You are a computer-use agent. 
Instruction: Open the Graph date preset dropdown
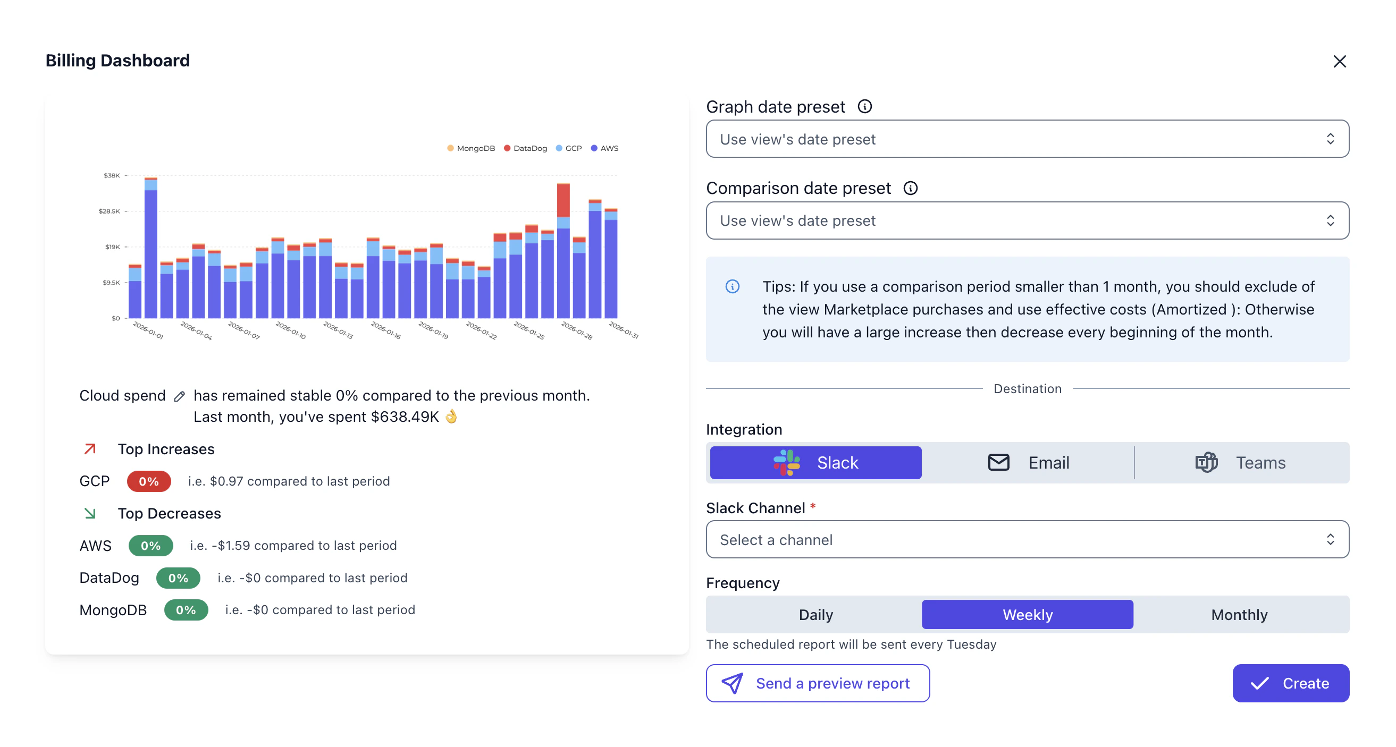click(x=1027, y=139)
